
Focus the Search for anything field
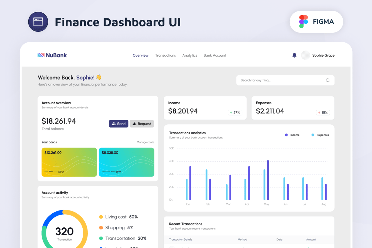(285, 80)
